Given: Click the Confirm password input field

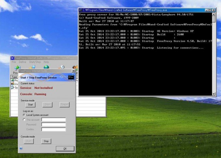Looking at the screenshot, I should pos(54,129).
